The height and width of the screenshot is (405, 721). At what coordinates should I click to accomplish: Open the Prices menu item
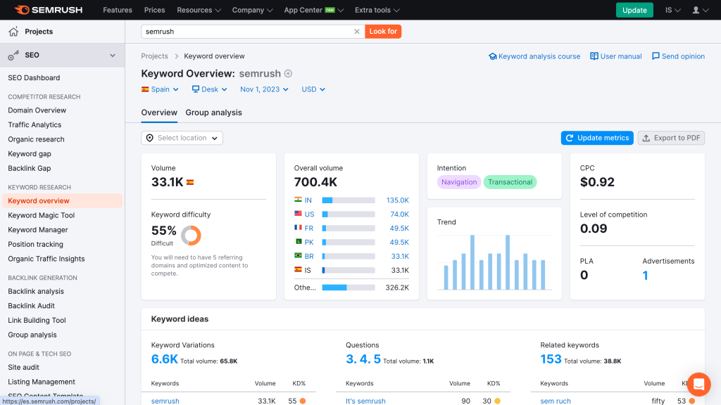pyautogui.click(x=154, y=10)
